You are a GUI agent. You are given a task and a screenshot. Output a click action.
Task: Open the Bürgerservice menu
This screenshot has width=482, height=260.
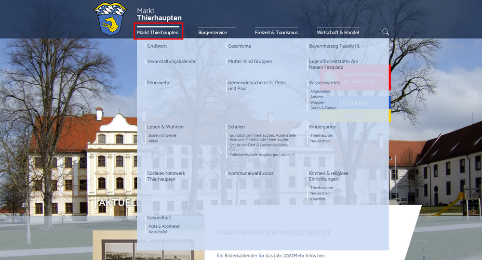pos(213,32)
